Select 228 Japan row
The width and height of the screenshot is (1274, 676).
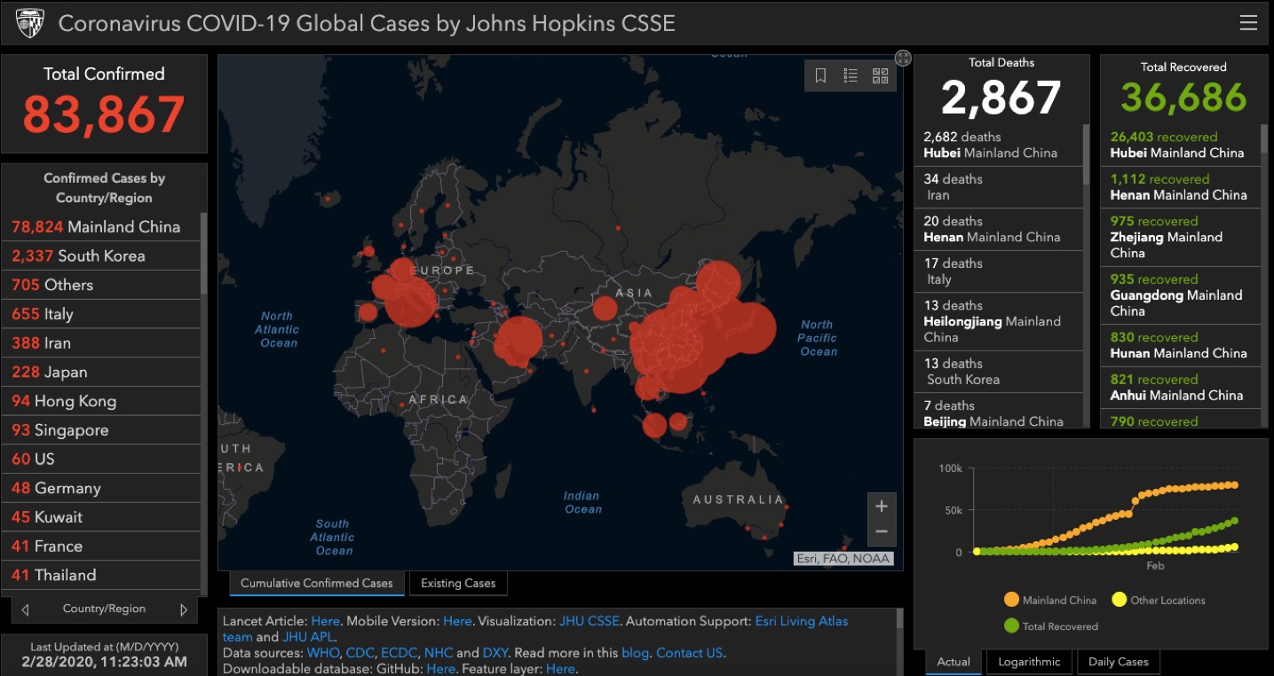102,372
